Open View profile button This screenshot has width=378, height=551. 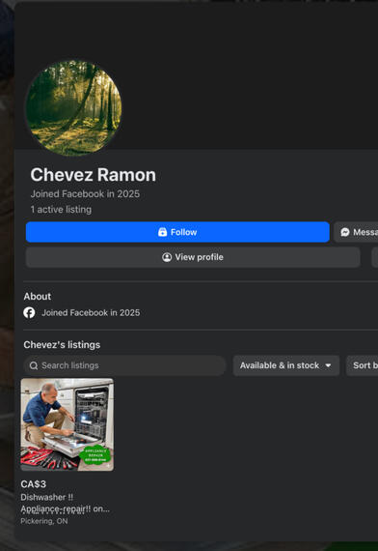tap(193, 257)
